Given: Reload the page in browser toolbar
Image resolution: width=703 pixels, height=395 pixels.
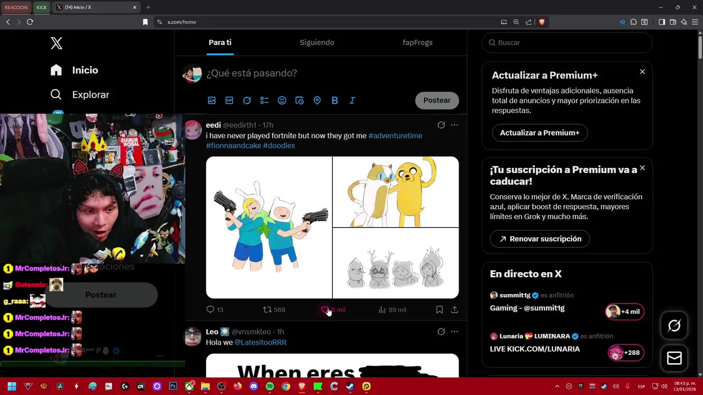Looking at the screenshot, I should click(x=30, y=22).
